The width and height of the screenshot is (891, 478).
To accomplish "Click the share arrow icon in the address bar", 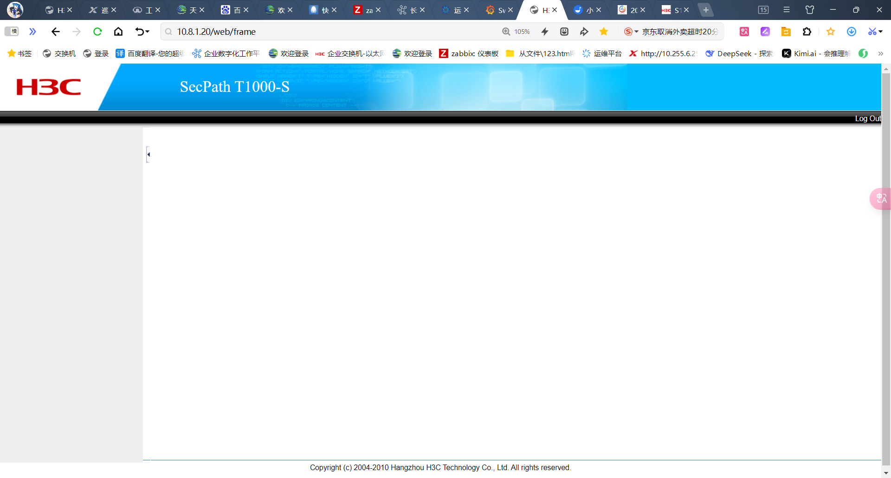I will coord(584,32).
